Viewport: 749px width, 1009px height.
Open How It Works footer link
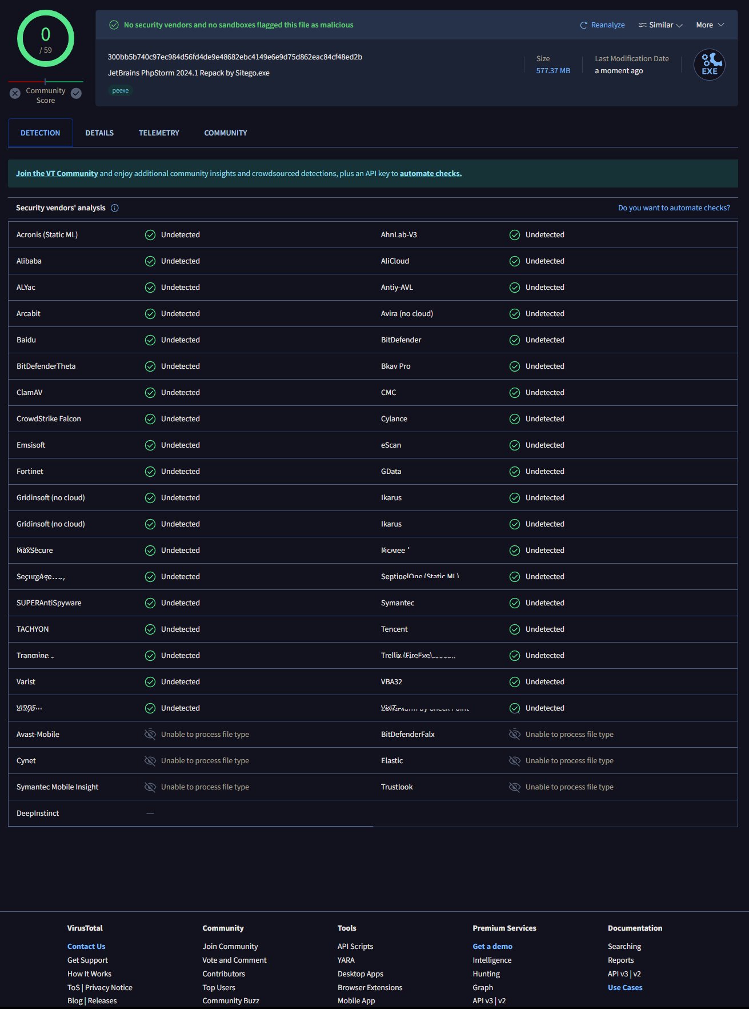click(89, 974)
